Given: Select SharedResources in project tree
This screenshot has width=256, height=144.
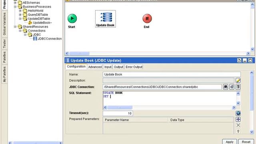Looking at the screenshot, I should tap(36, 27).
